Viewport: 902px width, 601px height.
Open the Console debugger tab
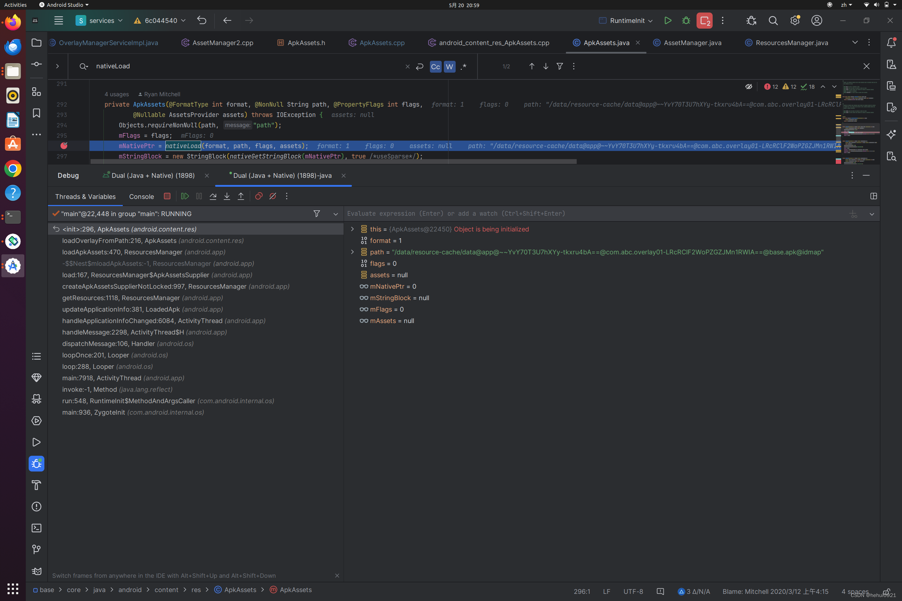(x=141, y=197)
